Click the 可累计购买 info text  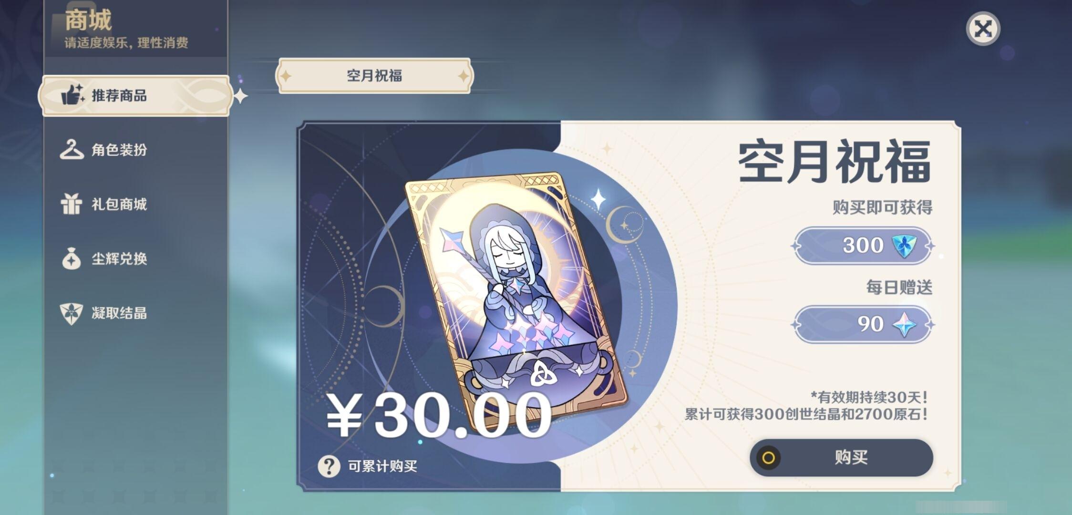coord(382,466)
